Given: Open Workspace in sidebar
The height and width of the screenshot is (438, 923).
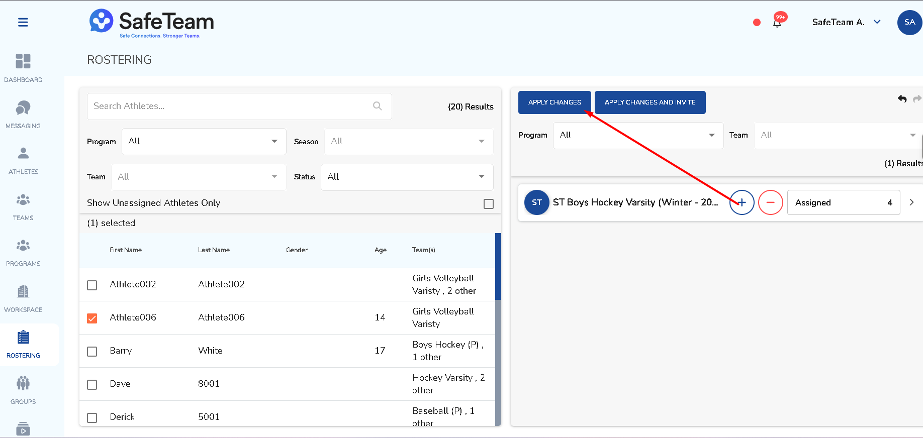Looking at the screenshot, I should coord(23,298).
